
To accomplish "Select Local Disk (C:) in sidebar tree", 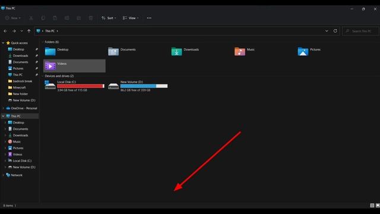I will click(22, 161).
